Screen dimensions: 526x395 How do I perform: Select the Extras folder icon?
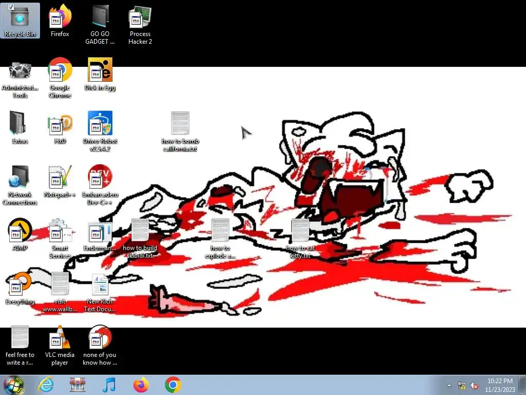coord(20,128)
